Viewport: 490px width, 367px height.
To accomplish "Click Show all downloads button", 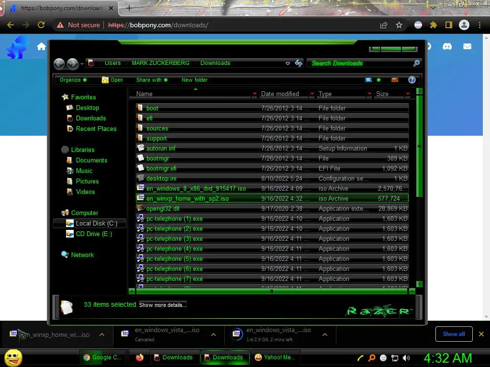I will tap(454, 334).
